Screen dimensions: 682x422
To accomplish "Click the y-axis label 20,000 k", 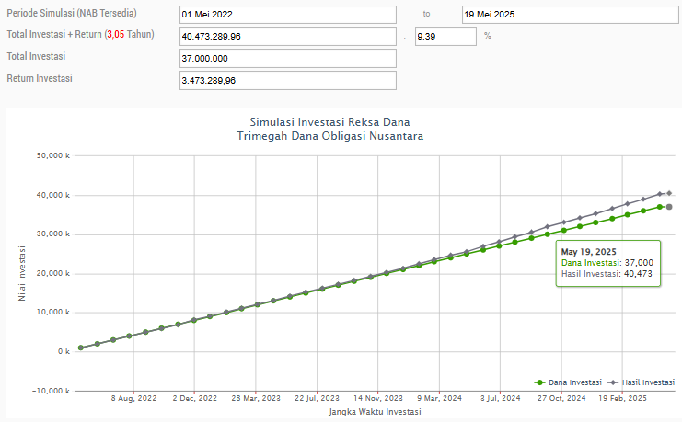I will coord(53,273).
